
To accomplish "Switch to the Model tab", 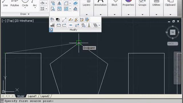I will pos(21,96).
